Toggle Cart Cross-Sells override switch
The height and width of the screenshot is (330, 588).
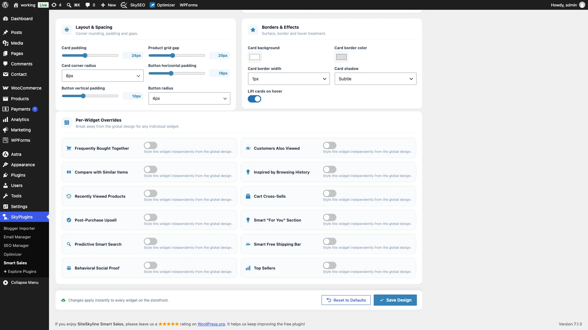click(x=330, y=193)
